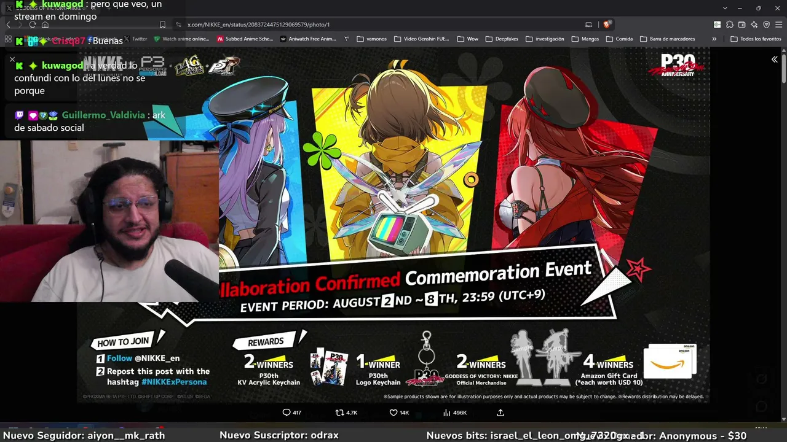The height and width of the screenshot is (442, 787).
Task: Expand the Wow bookmark folder
Action: pyautogui.click(x=467, y=39)
